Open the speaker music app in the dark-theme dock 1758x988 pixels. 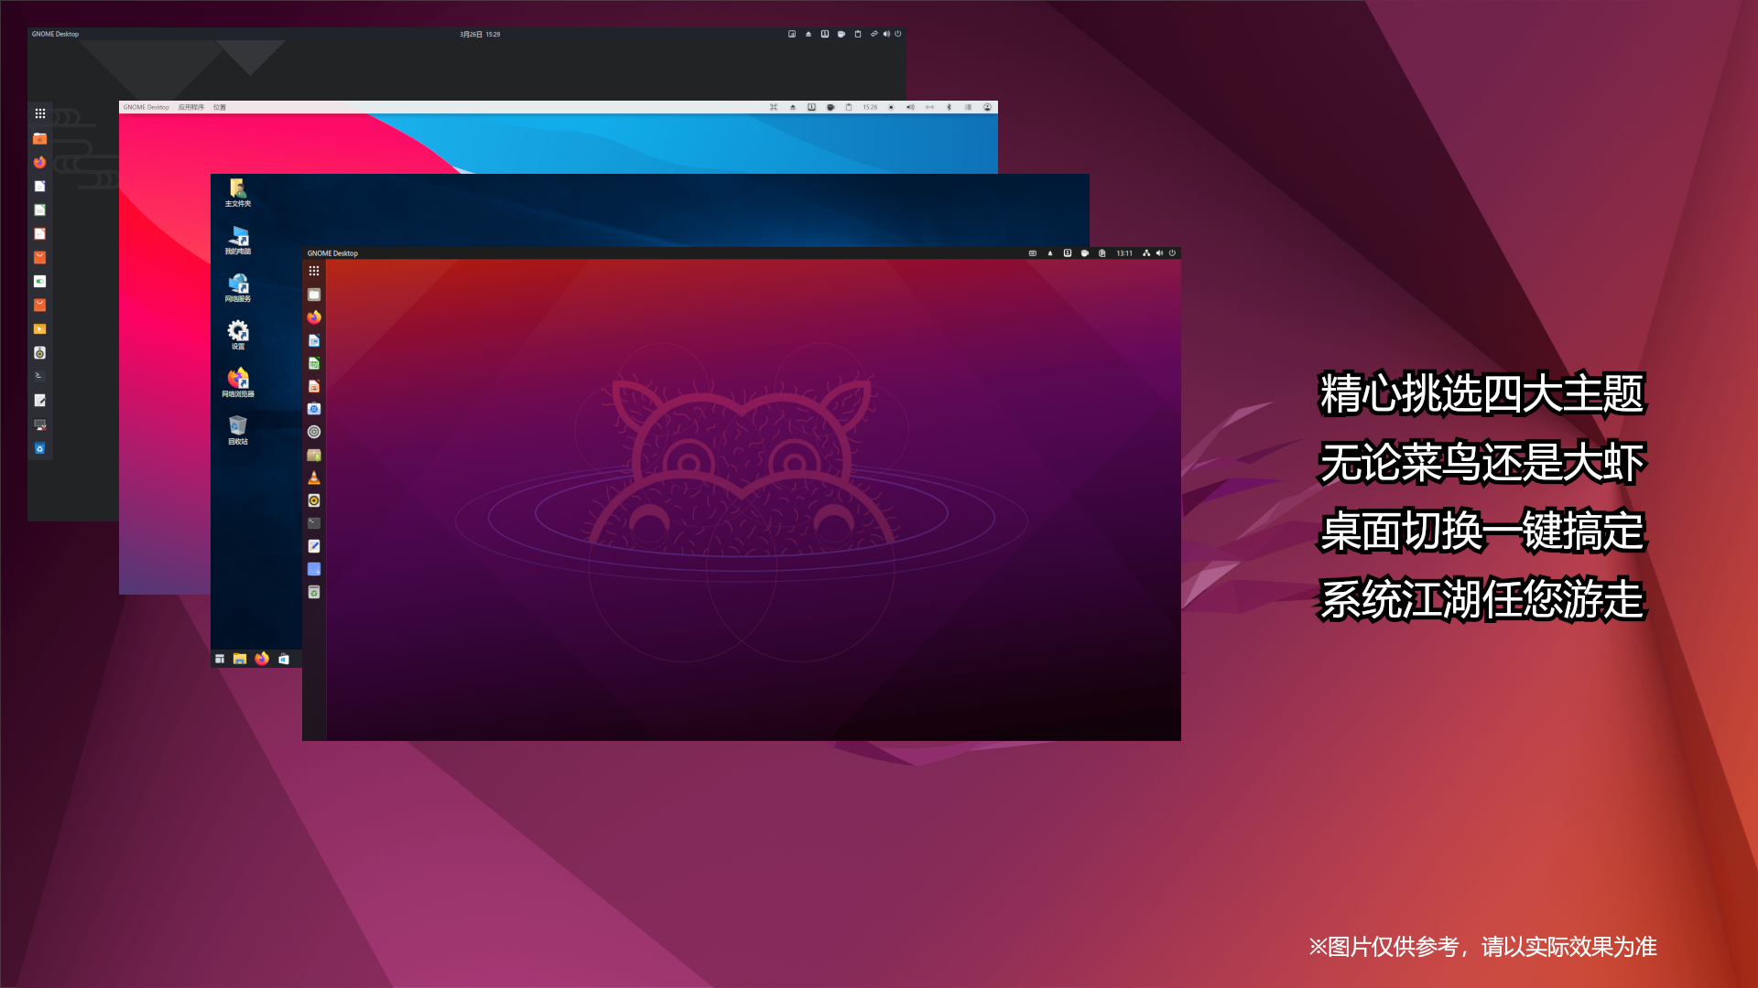tap(40, 352)
